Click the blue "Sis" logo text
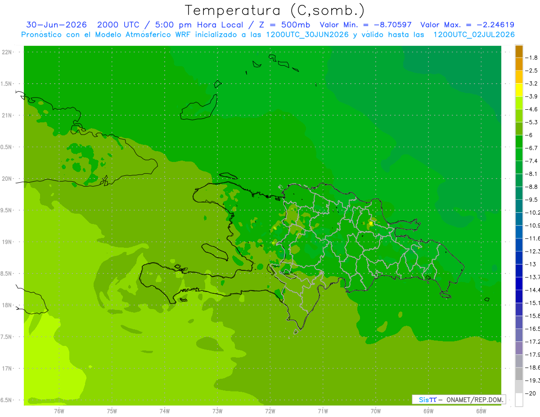This screenshot has width=540, height=417. click(x=424, y=399)
